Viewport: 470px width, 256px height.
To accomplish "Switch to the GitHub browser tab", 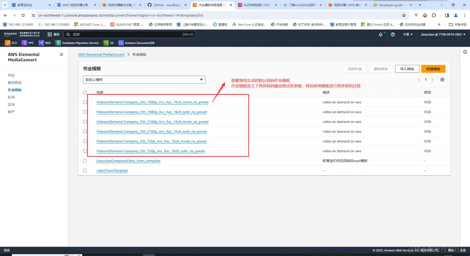I will 167,5.
